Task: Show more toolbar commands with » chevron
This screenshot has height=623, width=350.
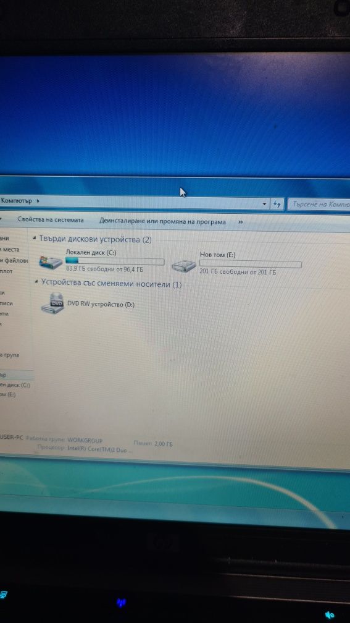Action: (240, 222)
